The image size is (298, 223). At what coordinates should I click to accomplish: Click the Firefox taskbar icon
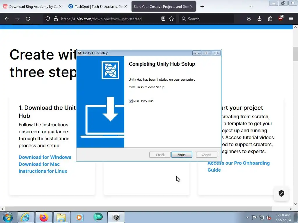[x=44, y=217]
